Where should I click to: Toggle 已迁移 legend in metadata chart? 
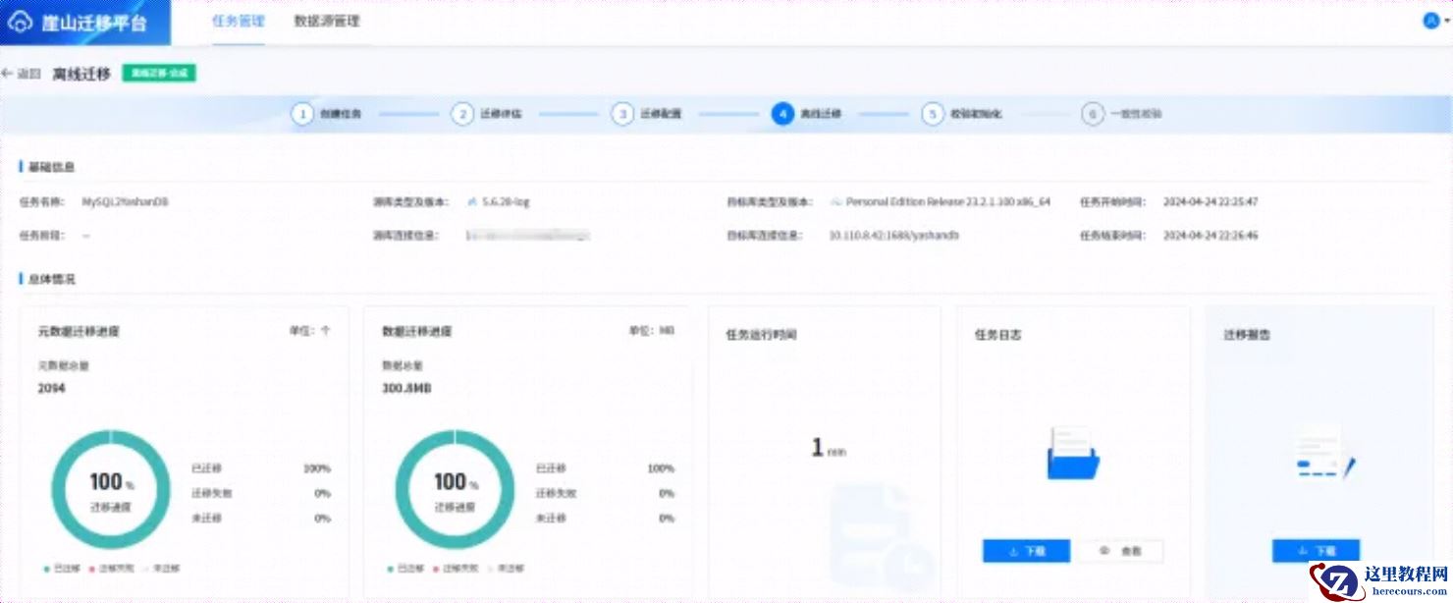[x=62, y=569]
